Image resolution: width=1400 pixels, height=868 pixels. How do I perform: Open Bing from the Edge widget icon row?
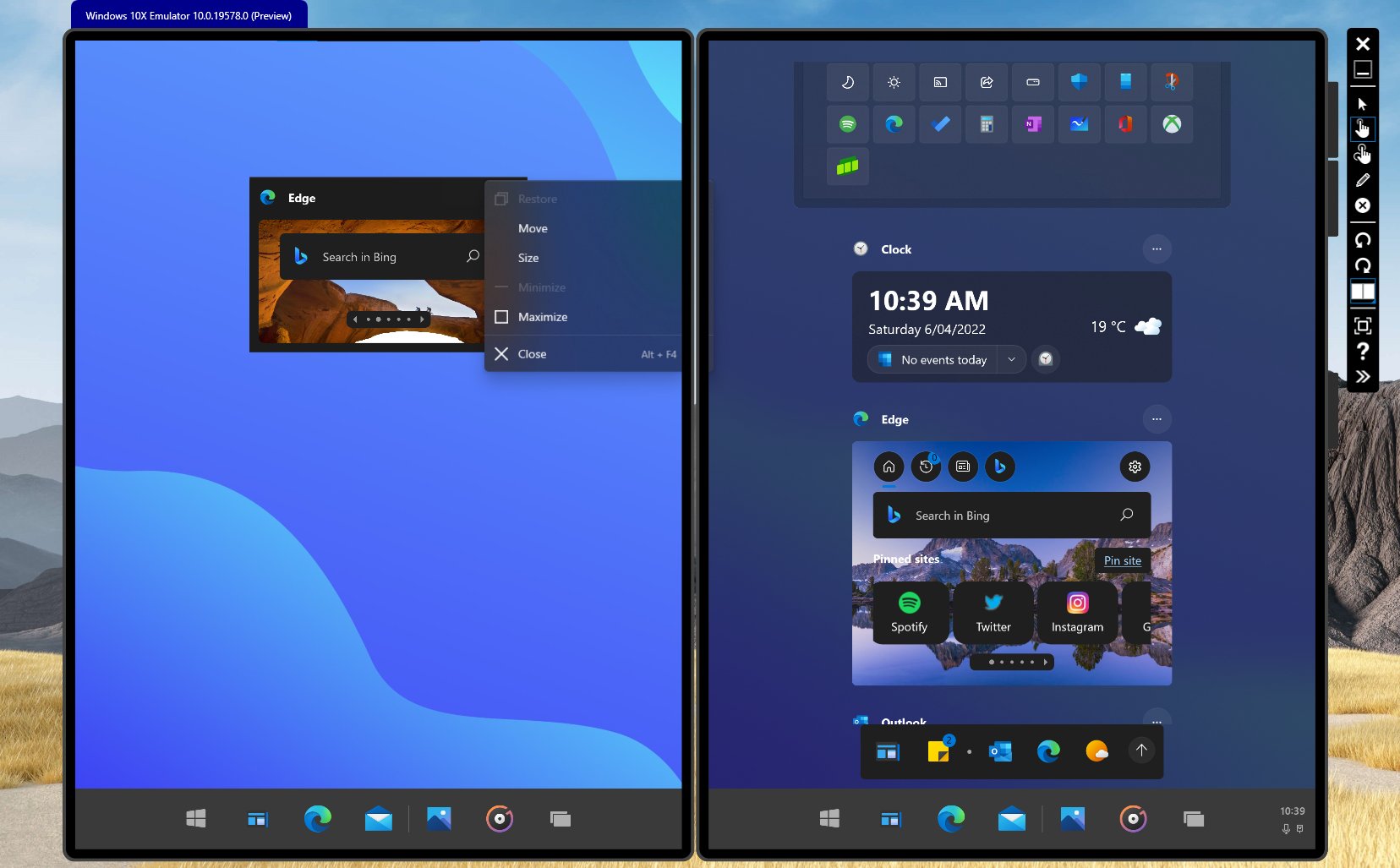click(x=1001, y=467)
